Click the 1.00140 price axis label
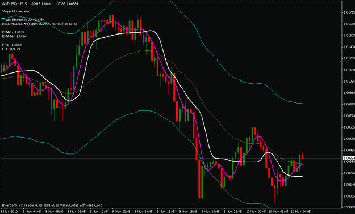This screenshot has width=355, height=214. click(349, 185)
